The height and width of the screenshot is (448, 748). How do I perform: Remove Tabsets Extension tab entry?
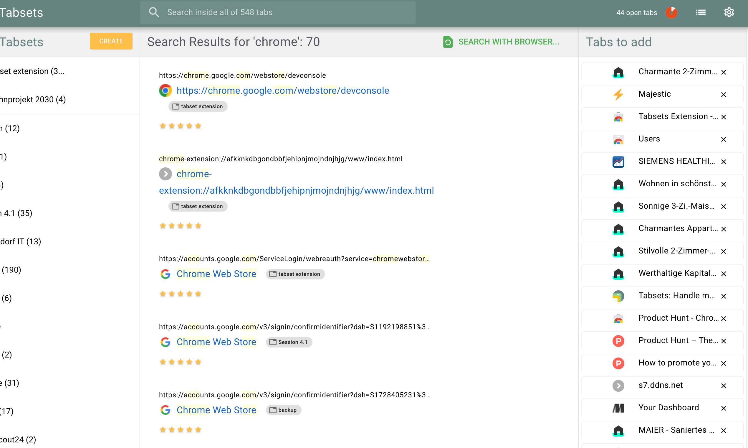(723, 117)
